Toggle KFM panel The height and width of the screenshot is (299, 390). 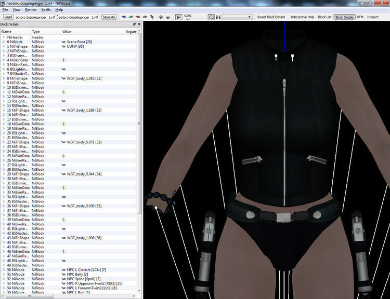(360, 17)
